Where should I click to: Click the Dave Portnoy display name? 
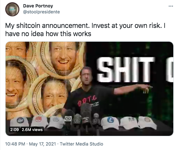coord(38,6)
